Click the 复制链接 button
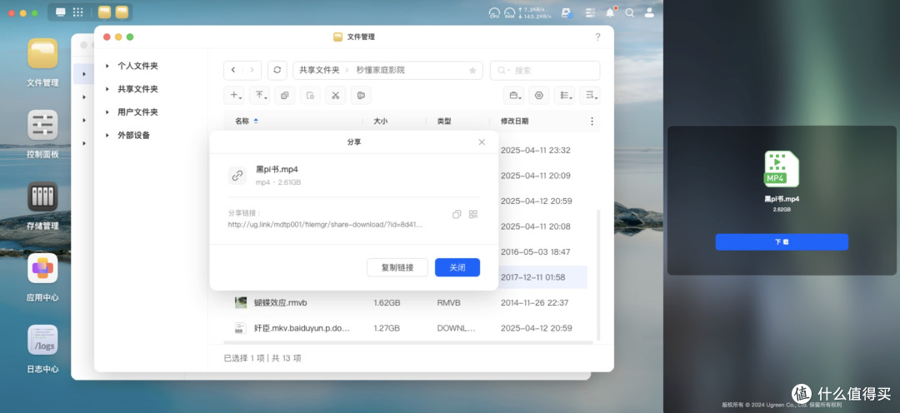The height and width of the screenshot is (413, 900). (x=397, y=267)
